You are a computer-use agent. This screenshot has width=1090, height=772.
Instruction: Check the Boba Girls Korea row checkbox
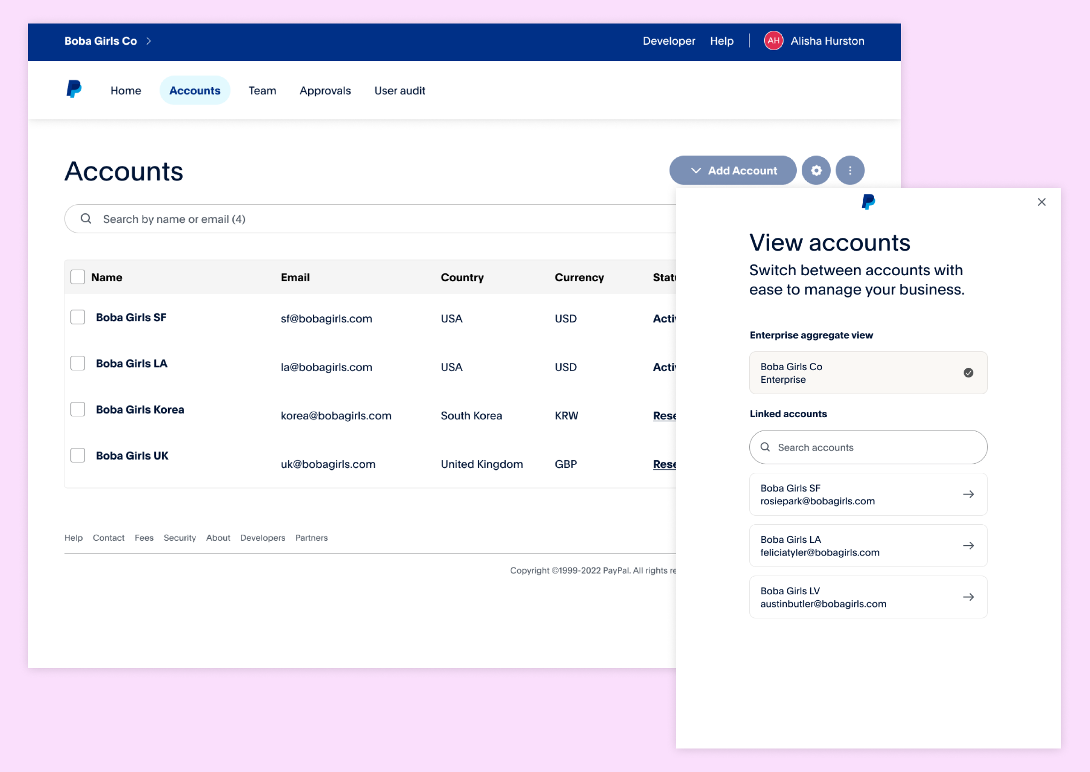[x=77, y=410]
